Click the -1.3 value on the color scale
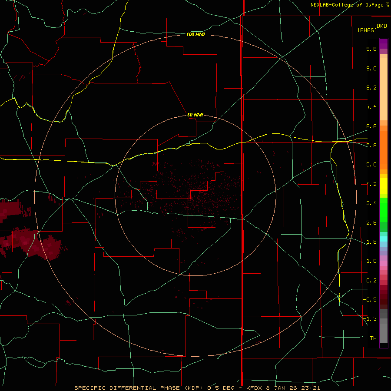 coord(370,319)
